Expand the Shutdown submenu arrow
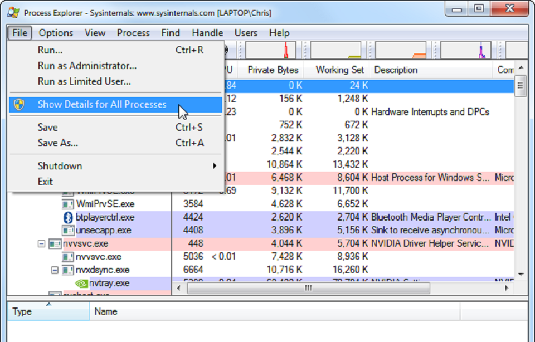535x342 pixels. [215, 166]
